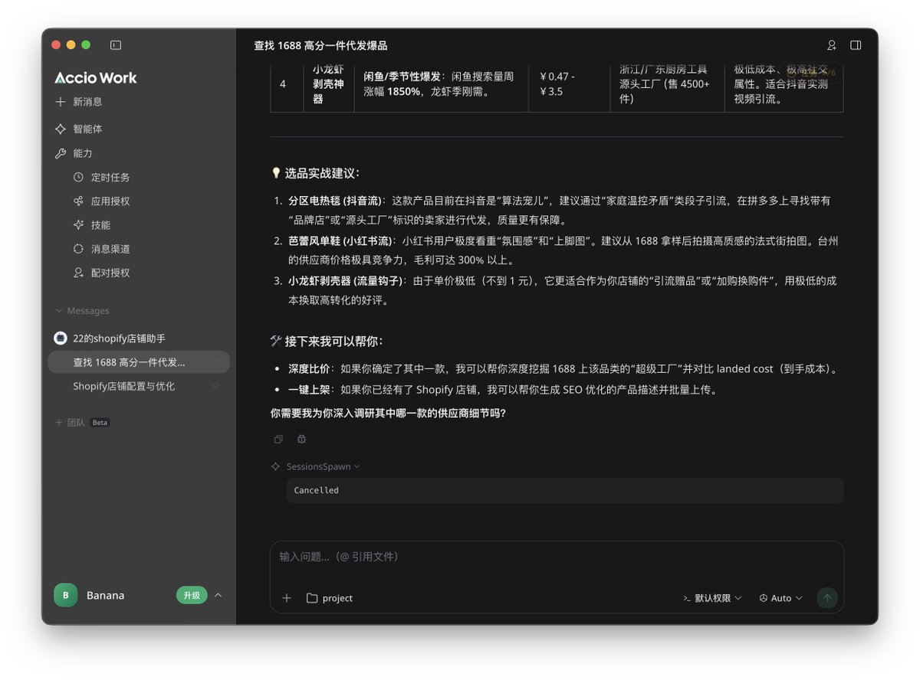
Task: Focus the 输入问题 message input field
Action: (557, 557)
